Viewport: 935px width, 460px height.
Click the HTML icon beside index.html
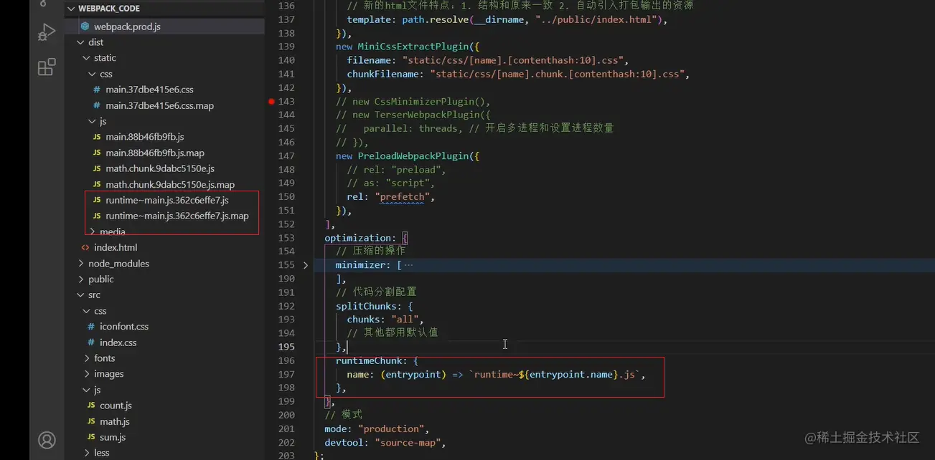coord(85,247)
